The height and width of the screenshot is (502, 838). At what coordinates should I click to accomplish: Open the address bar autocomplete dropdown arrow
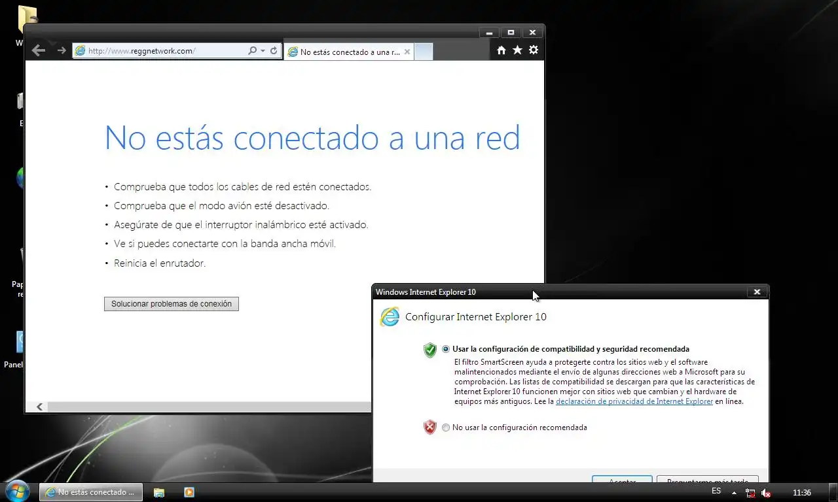coord(263,50)
